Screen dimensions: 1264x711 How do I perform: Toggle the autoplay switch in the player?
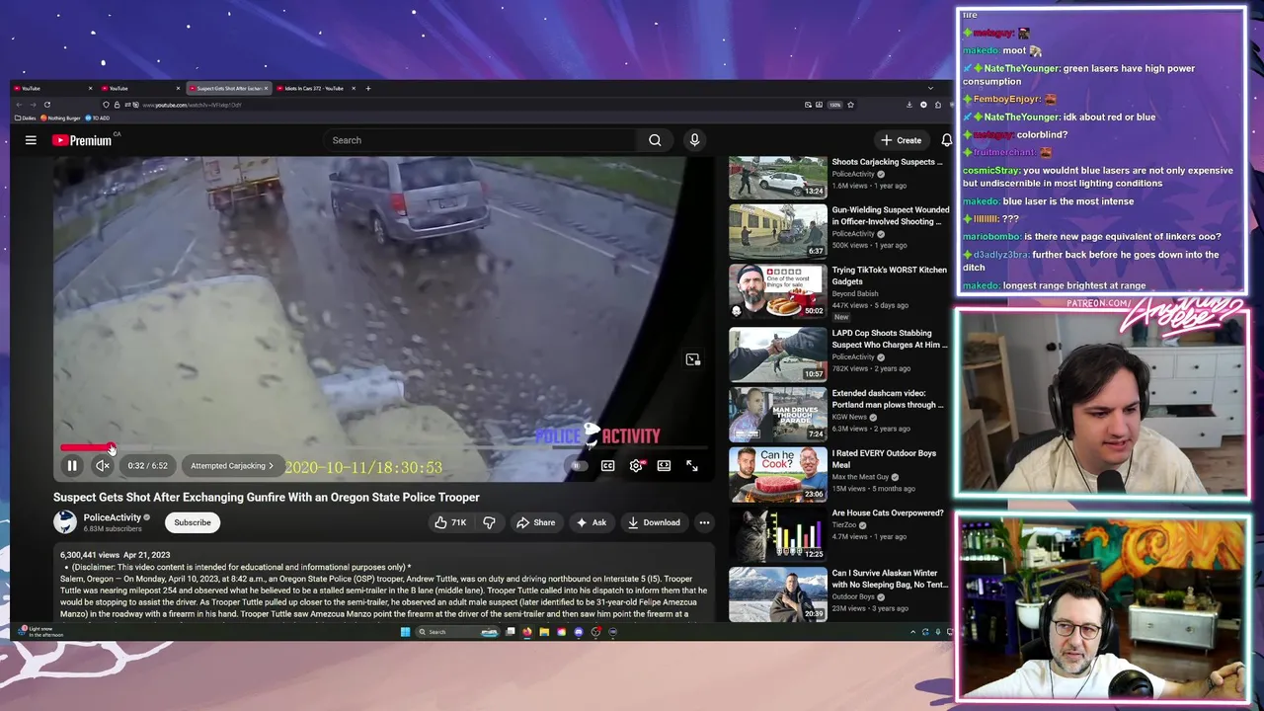coord(579,466)
